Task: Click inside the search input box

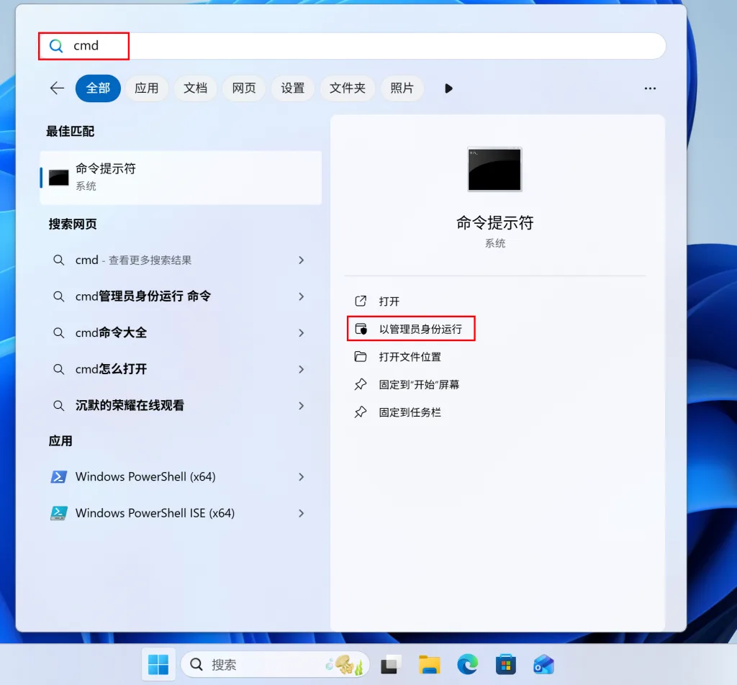Action: 216,45
